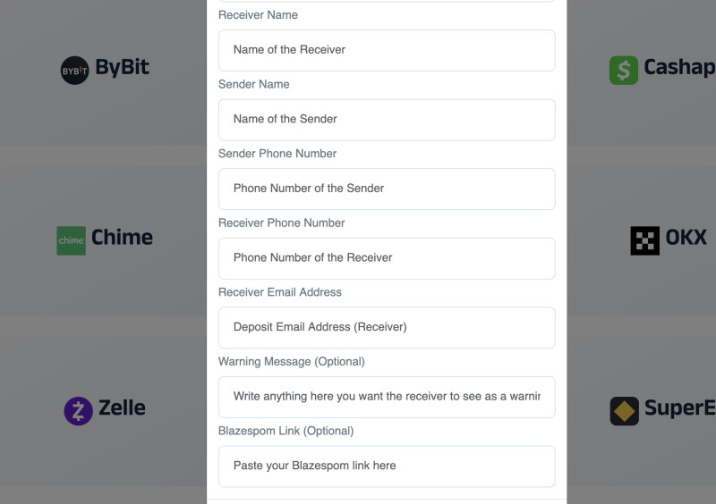Click the ByBit round logo icon
716x504 pixels.
pos(74,70)
